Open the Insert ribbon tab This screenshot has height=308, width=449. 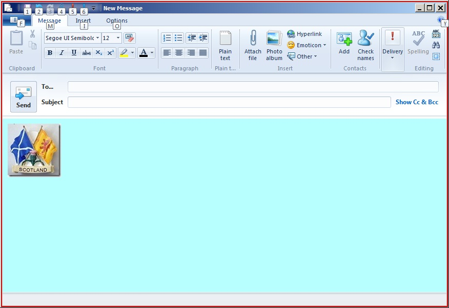[83, 21]
